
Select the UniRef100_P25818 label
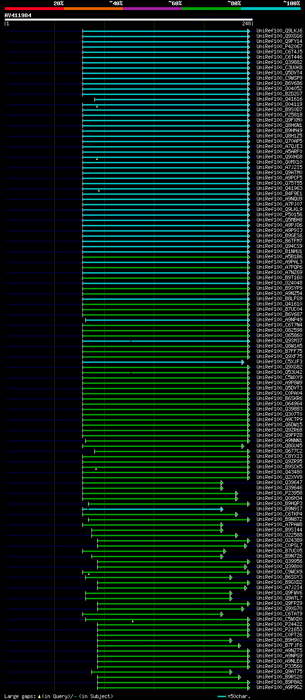coord(279,115)
